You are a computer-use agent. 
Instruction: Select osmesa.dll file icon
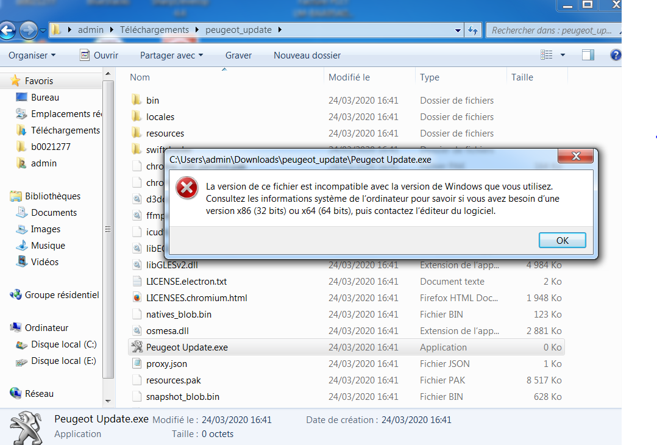[x=137, y=330]
